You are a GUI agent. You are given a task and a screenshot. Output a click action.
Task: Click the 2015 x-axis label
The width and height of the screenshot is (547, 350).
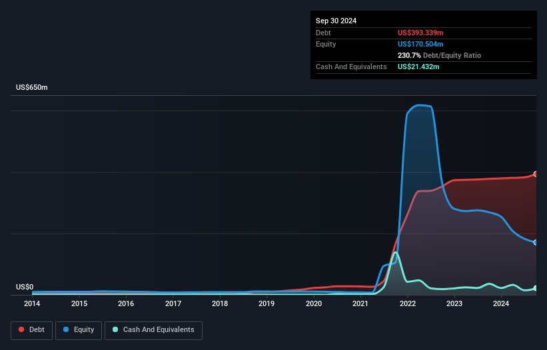[79, 303]
